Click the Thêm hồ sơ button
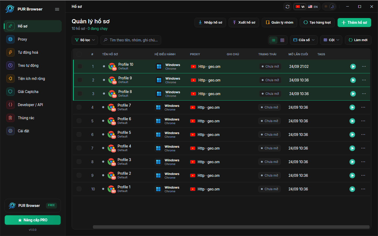Viewport: 378px width, 236px height. (354, 23)
